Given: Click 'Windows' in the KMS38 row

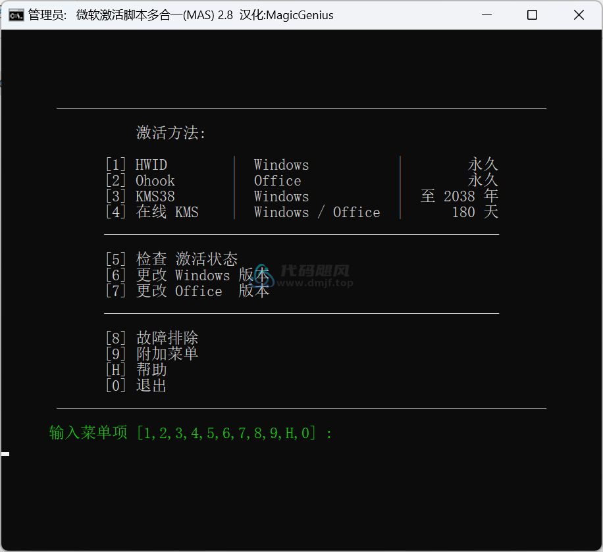Looking at the screenshot, I should coord(281,197).
